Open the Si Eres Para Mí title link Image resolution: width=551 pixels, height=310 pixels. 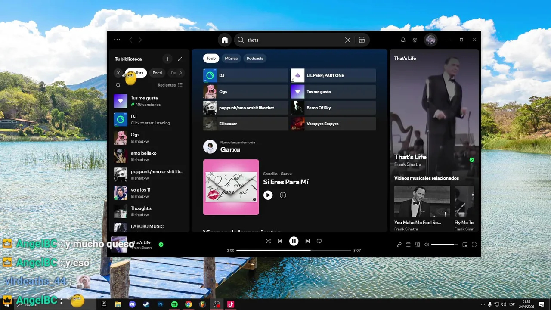[x=286, y=182]
